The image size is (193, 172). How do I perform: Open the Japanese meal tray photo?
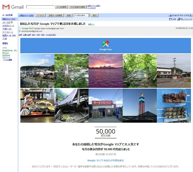[37, 106]
